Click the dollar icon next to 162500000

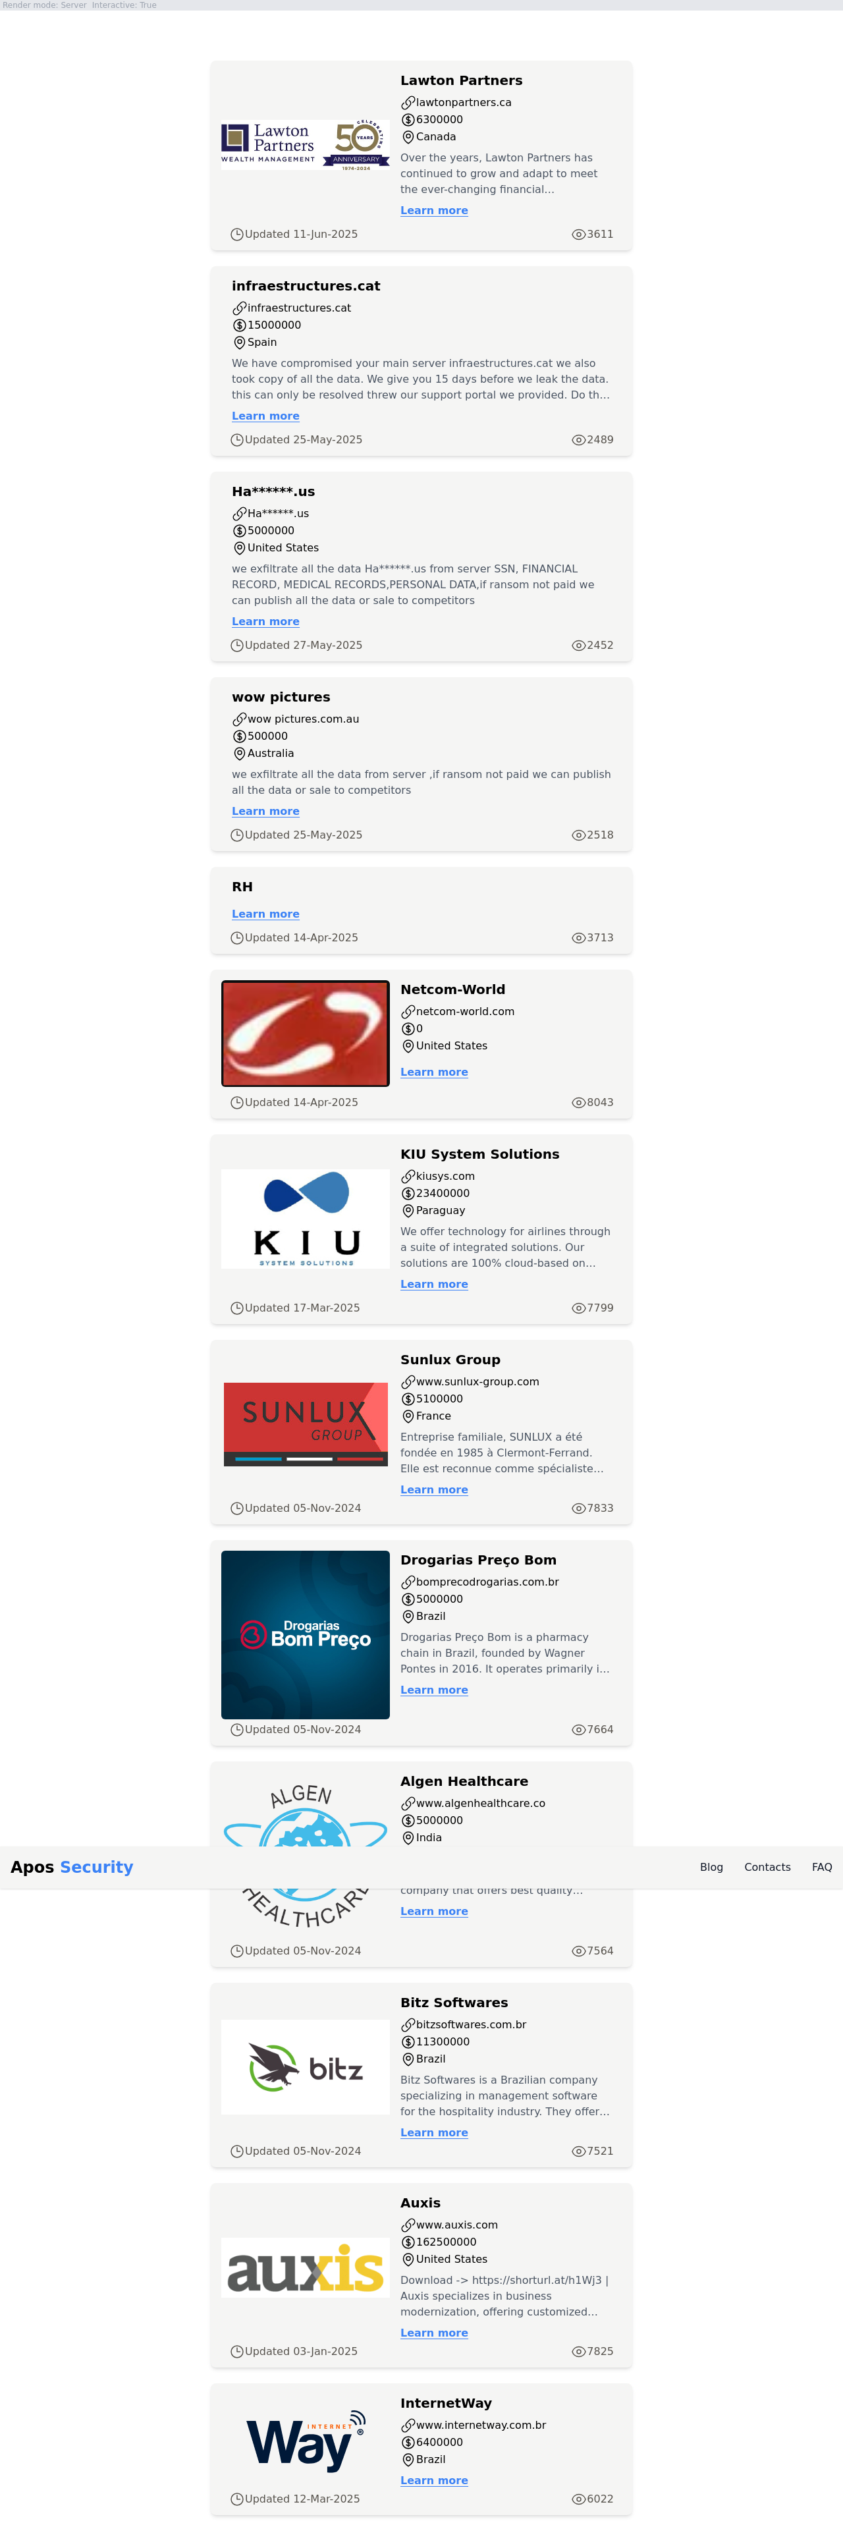pos(407,2242)
